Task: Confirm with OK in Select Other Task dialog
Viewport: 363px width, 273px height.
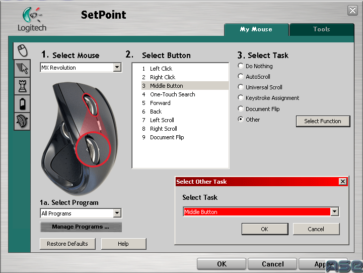Action: coord(265,229)
